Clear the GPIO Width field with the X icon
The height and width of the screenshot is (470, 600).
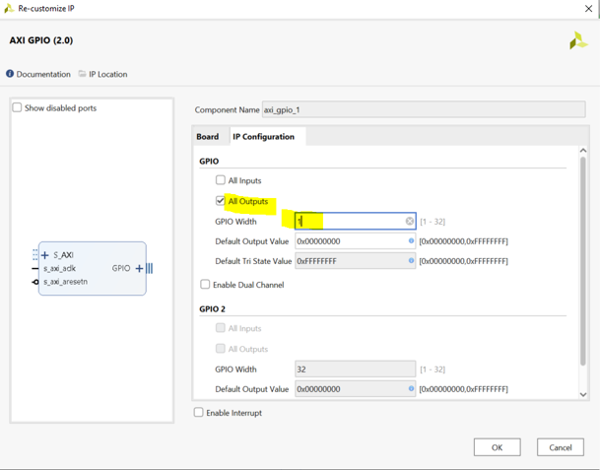pyautogui.click(x=410, y=221)
